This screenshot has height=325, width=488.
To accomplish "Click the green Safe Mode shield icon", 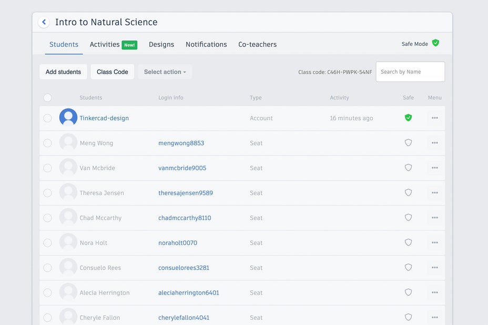I will pos(435,43).
